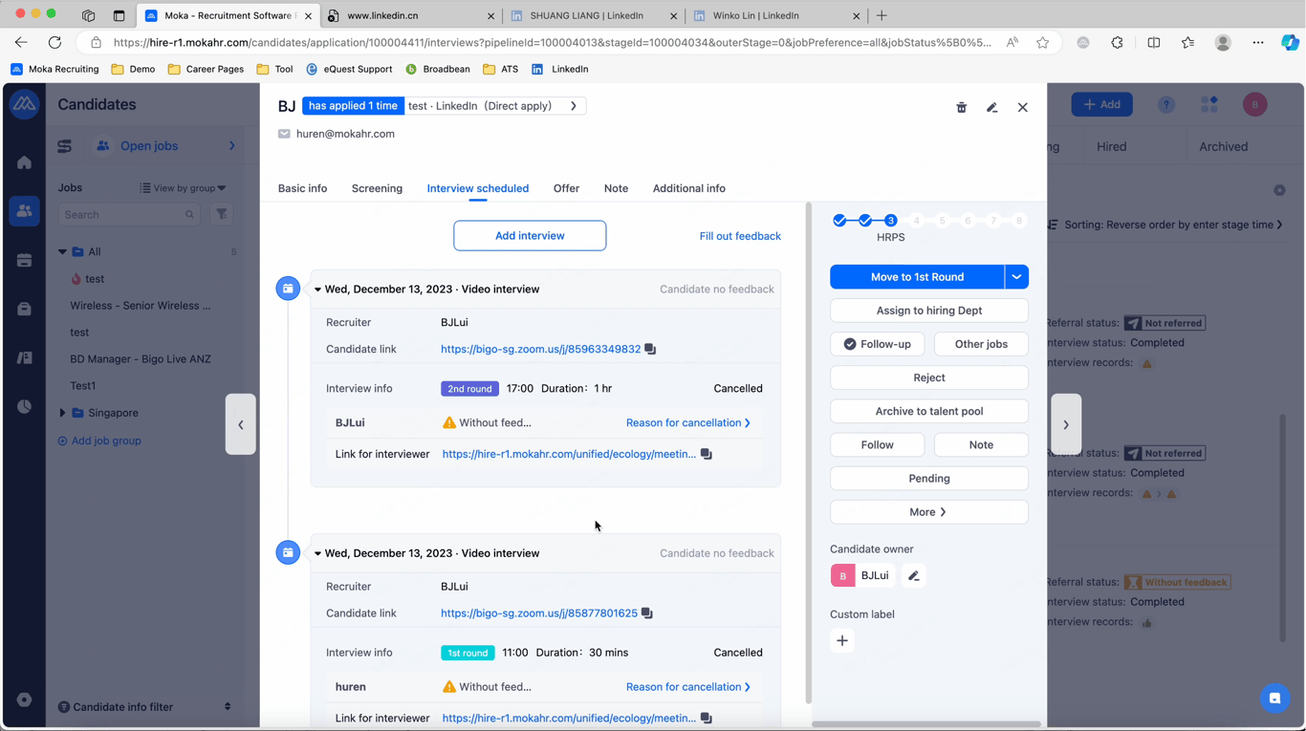Open the Offer tab

[x=566, y=188]
